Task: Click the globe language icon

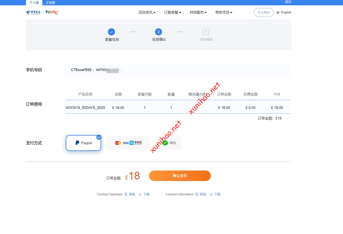Action: 278,12
